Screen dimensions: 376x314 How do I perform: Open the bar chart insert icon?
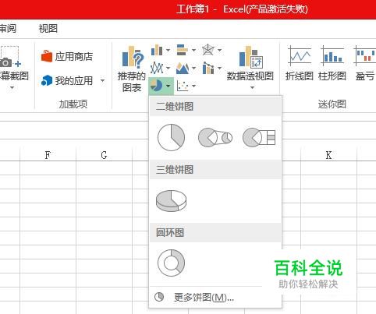click(183, 50)
